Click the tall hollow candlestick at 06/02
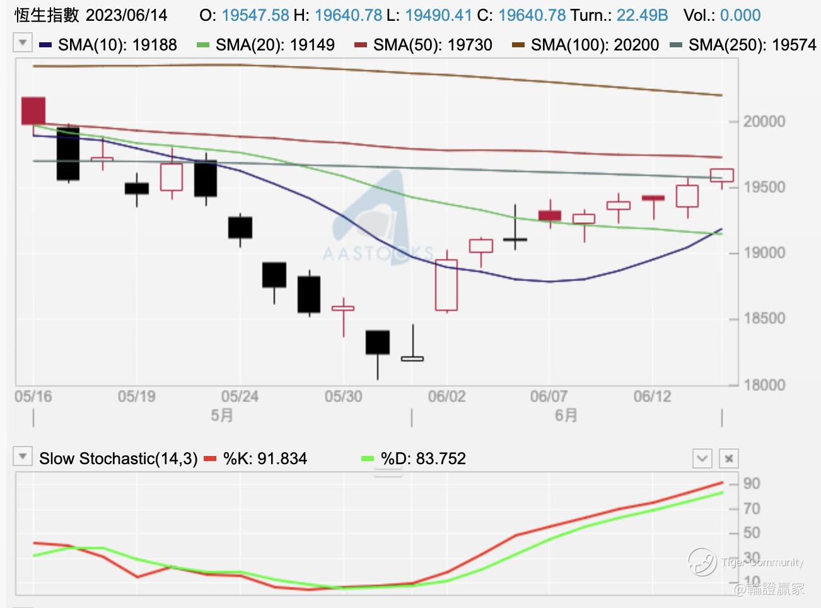The image size is (821, 608). tap(446, 284)
